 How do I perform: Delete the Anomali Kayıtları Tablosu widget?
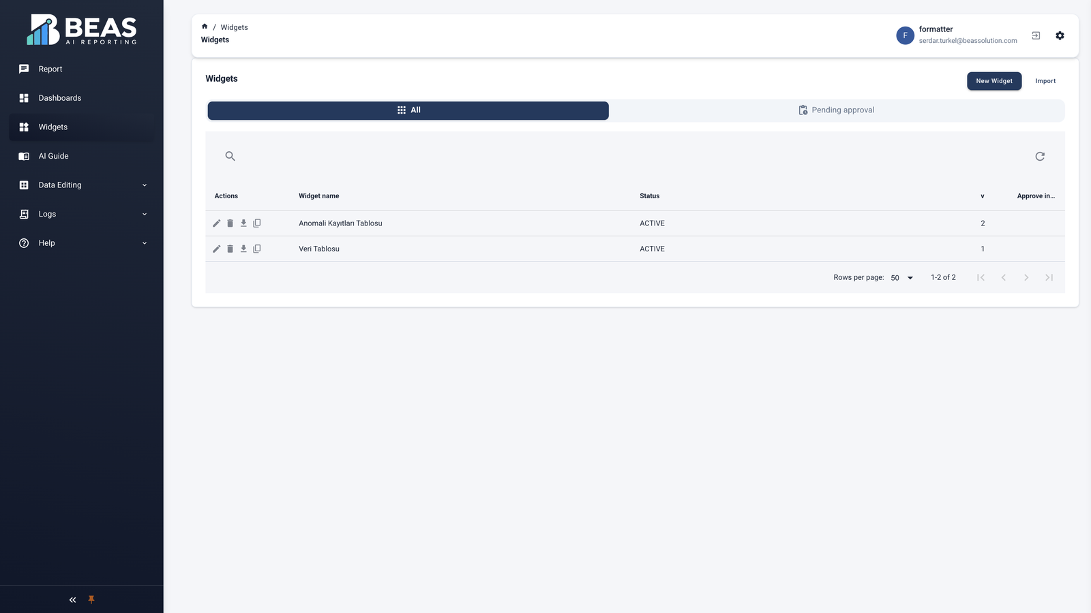click(230, 223)
